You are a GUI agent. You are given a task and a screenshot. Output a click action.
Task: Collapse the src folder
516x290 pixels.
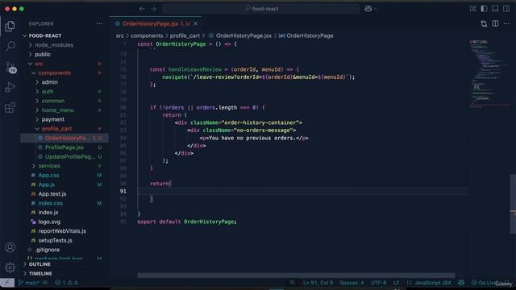pyautogui.click(x=64, y=64)
